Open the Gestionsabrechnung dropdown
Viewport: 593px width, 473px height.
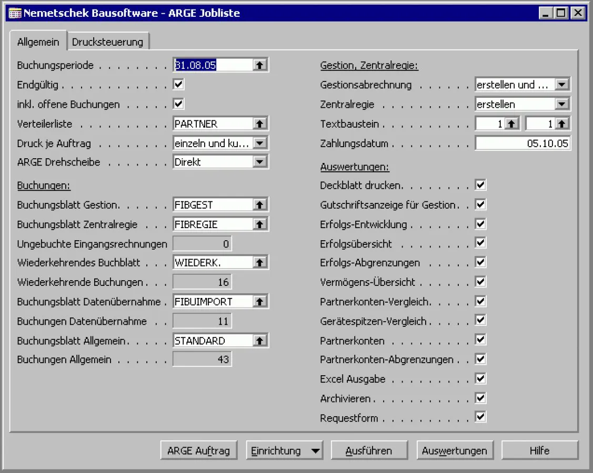(563, 84)
